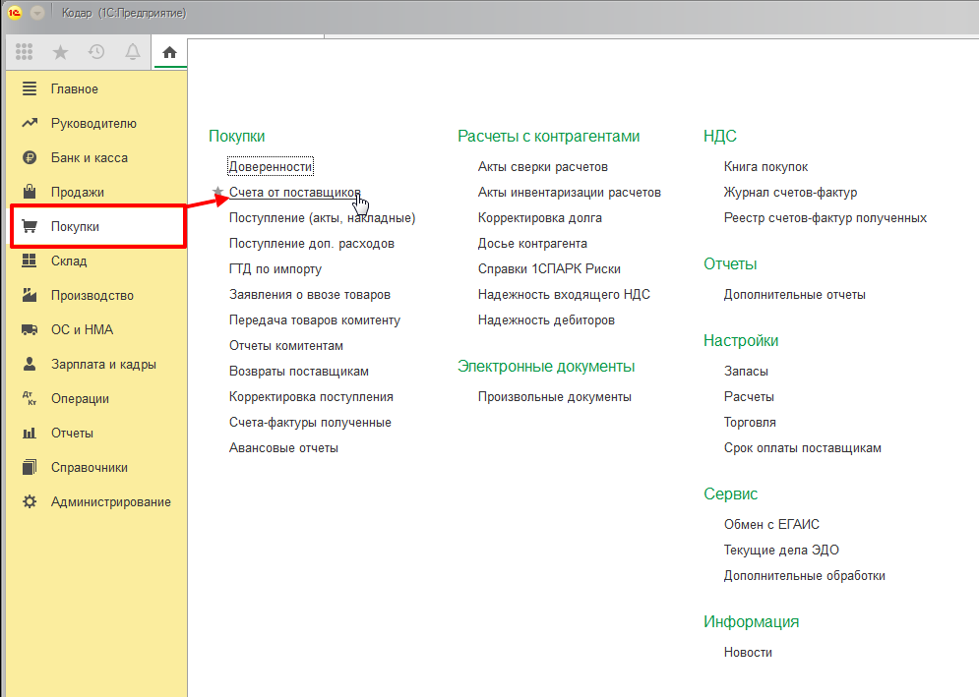Click the Руководителю trend chart icon
Image resolution: width=979 pixels, height=697 pixels.
click(x=30, y=123)
